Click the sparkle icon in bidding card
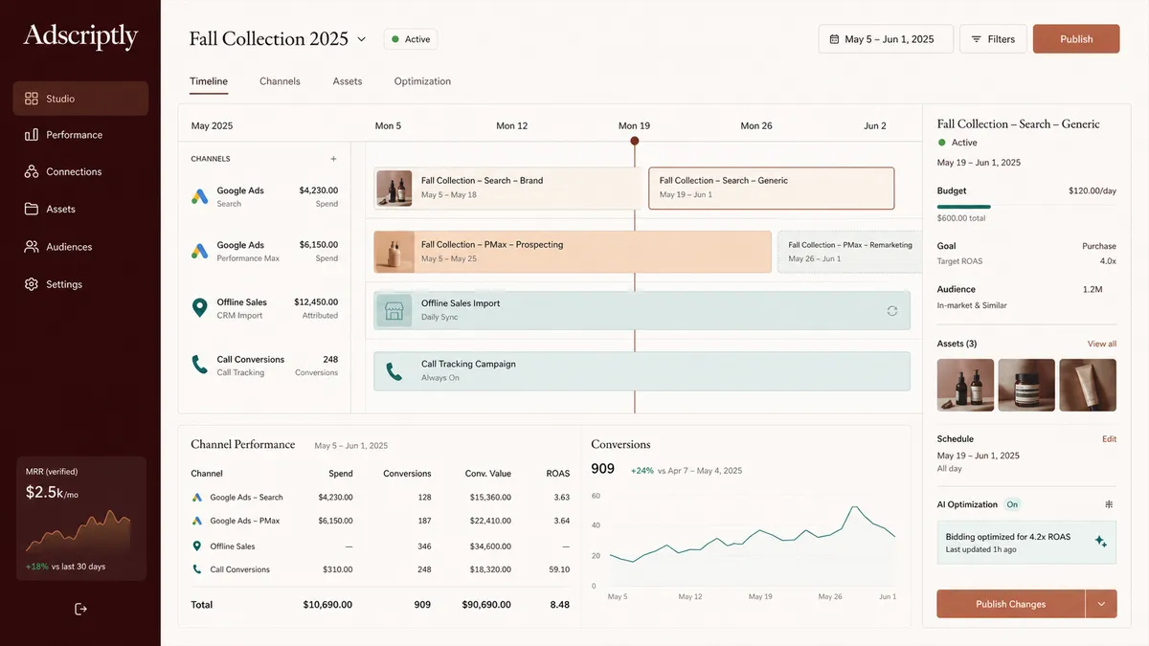This screenshot has height=646, width=1149. point(1100,541)
